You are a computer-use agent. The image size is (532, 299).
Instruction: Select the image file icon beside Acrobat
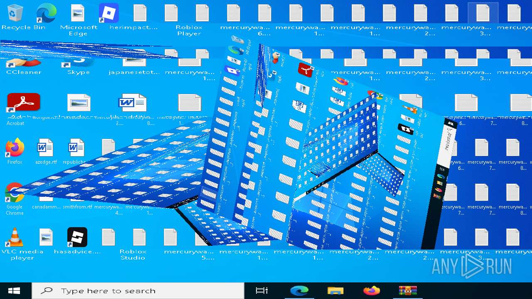[78, 102]
